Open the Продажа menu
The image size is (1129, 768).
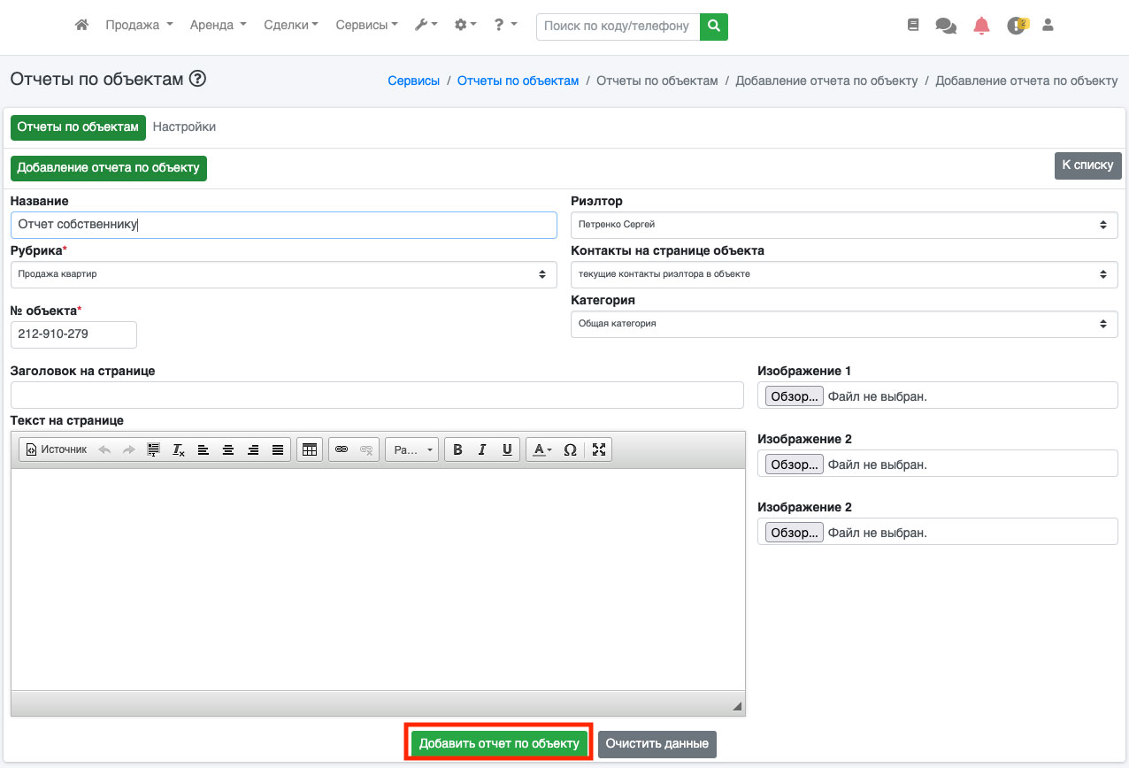[139, 26]
